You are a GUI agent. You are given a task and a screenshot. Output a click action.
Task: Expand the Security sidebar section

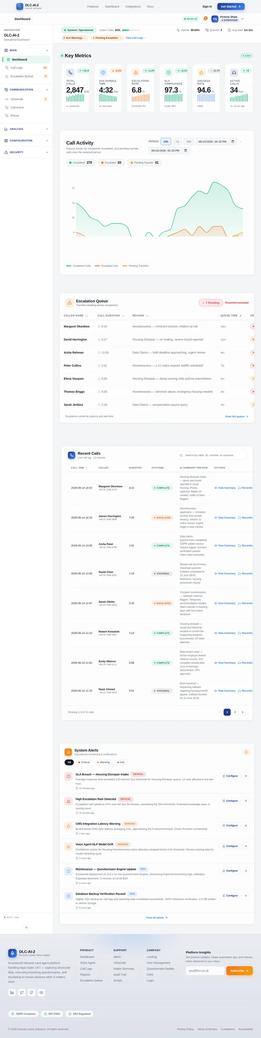(26, 152)
